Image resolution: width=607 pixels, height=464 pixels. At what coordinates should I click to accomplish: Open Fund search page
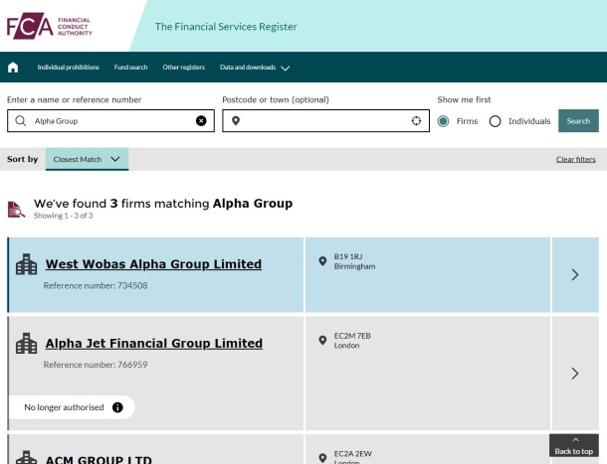[x=130, y=68]
